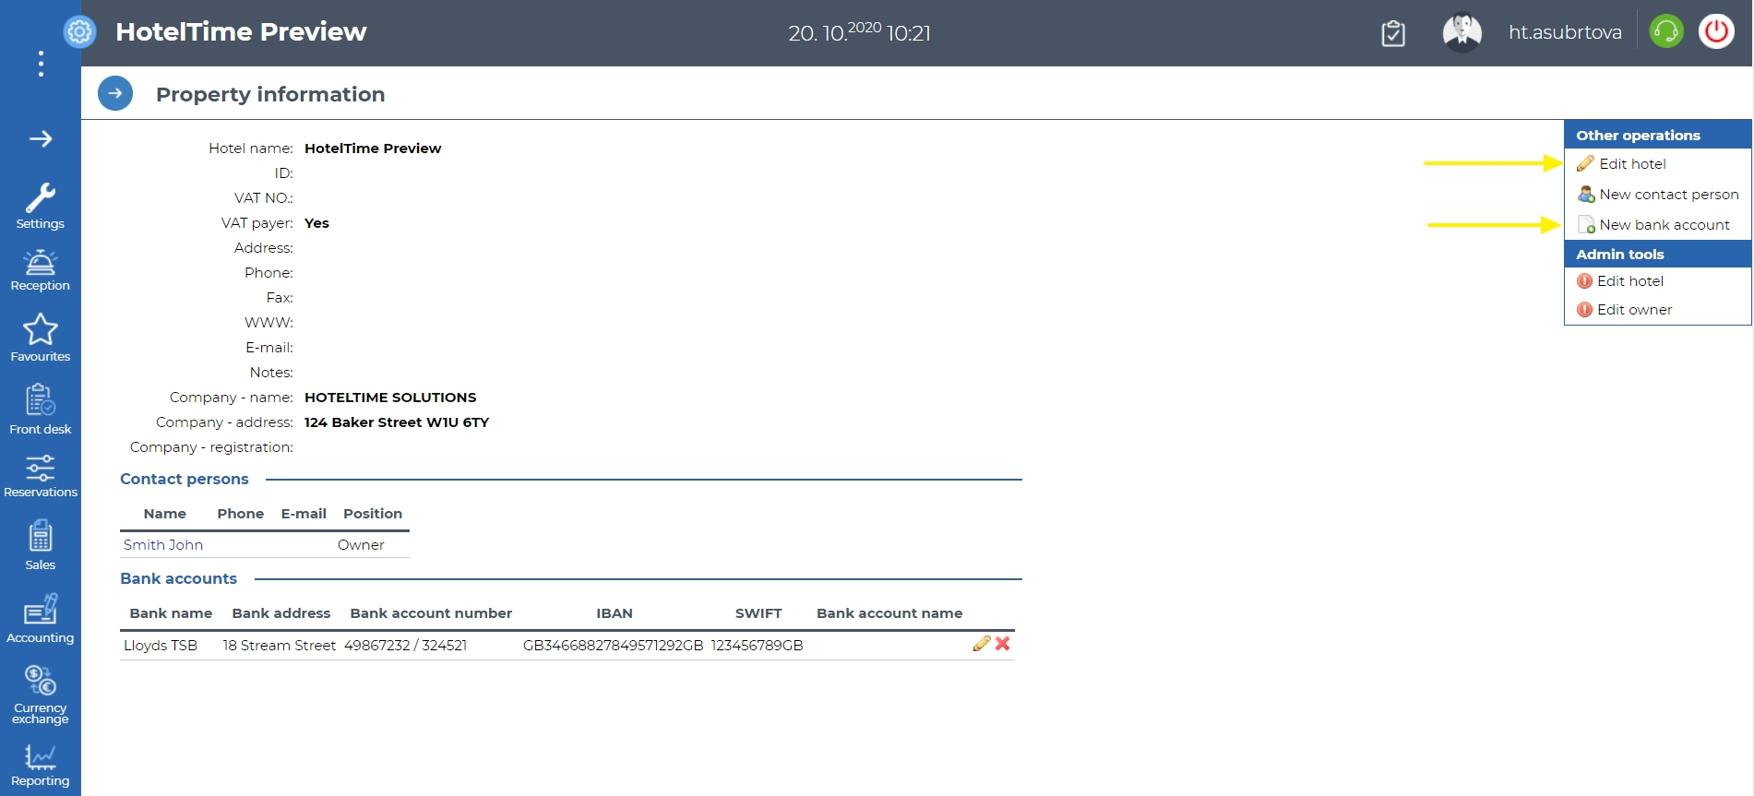
Task: Click the Admin tools panel header
Action: pyautogui.click(x=1657, y=254)
